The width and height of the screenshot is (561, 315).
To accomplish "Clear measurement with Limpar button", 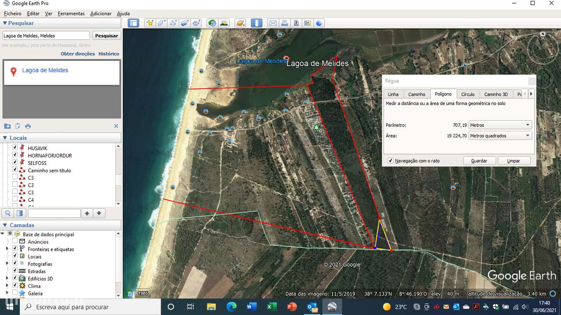I will click(x=514, y=161).
